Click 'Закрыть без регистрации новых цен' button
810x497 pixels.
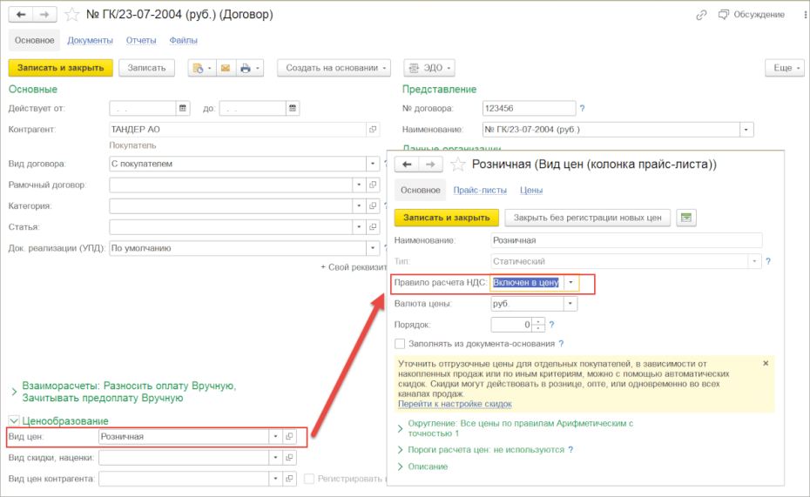tap(587, 218)
